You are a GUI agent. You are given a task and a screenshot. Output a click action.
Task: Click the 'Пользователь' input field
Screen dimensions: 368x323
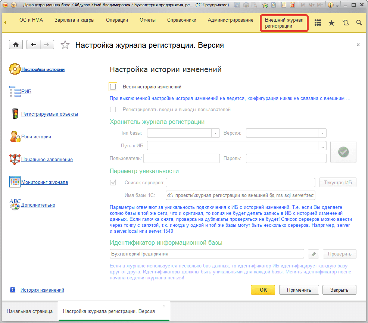[x=181, y=158]
